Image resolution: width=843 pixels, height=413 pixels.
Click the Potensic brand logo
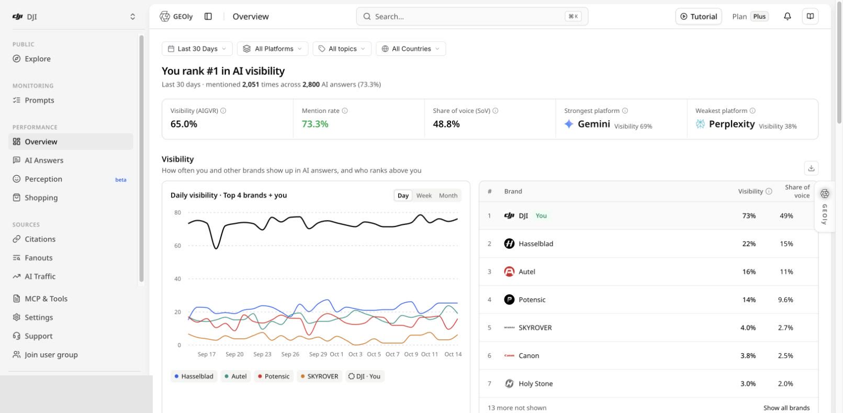tap(509, 300)
